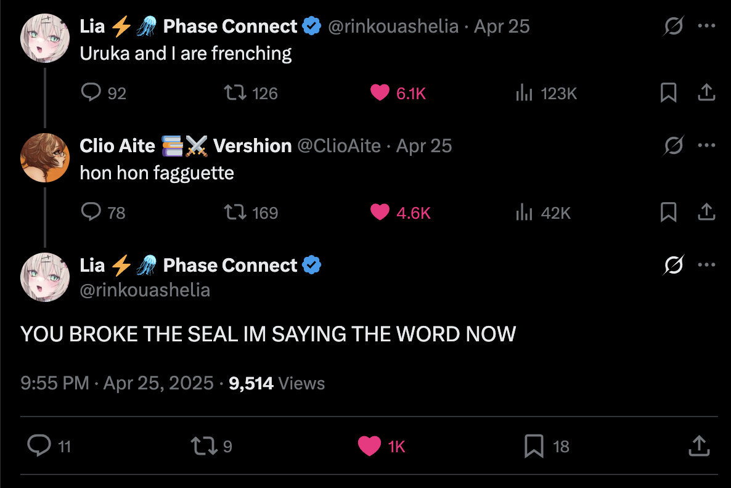
Task: Reply to main tweet with 11 replies
Action: [39, 445]
